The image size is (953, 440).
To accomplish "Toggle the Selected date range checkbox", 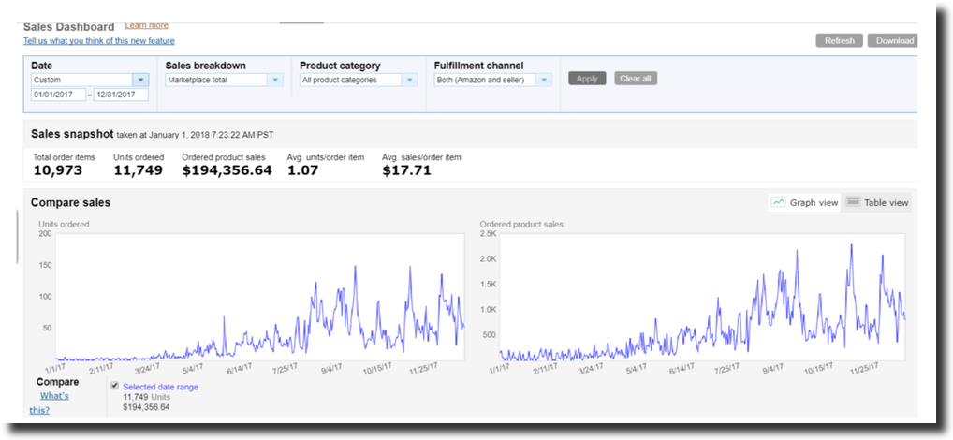I will (115, 386).
